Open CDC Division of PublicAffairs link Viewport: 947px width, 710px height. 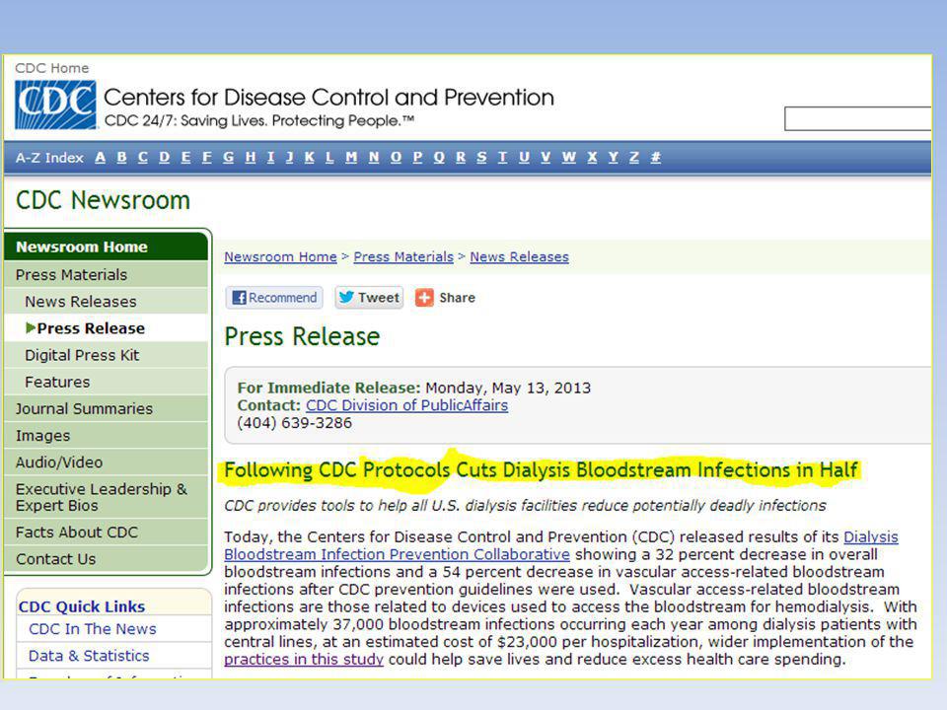click(x=406, y=405)
